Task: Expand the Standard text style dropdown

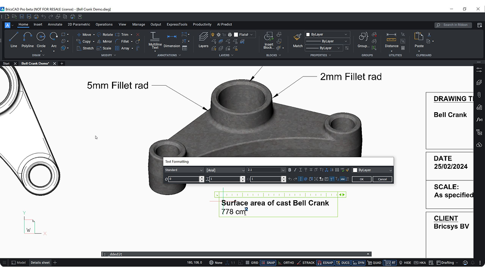Action: click(184, 170)
